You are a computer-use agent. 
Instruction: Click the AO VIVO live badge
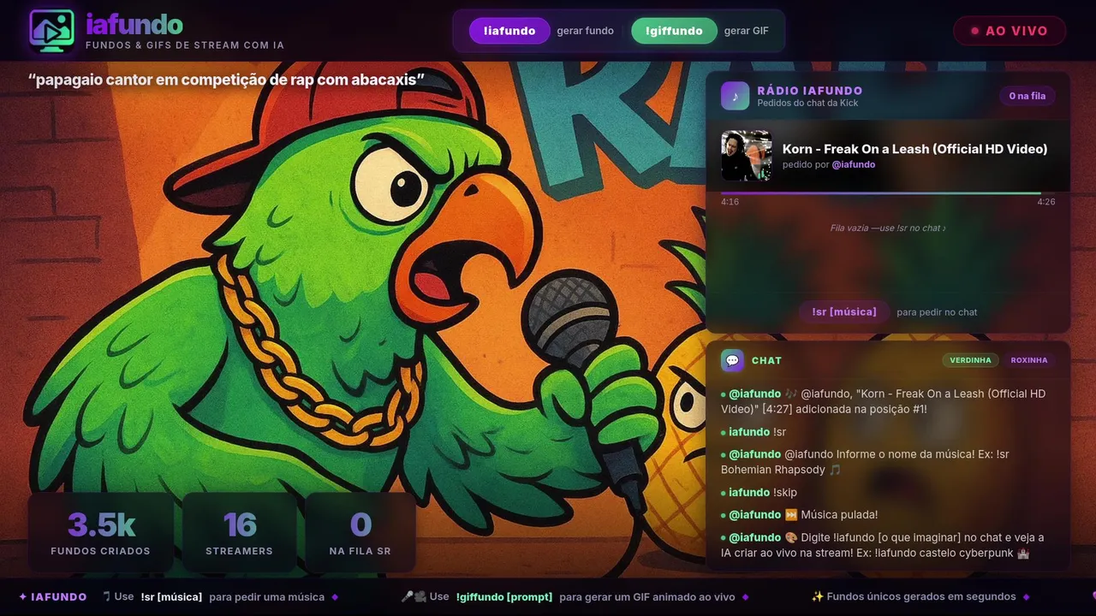tap(1010, 31)
